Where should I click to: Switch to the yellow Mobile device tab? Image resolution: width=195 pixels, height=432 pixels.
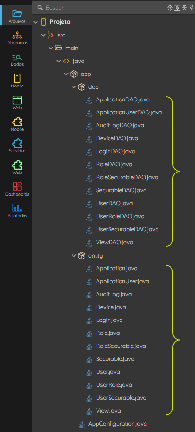(x=17, y=81)
